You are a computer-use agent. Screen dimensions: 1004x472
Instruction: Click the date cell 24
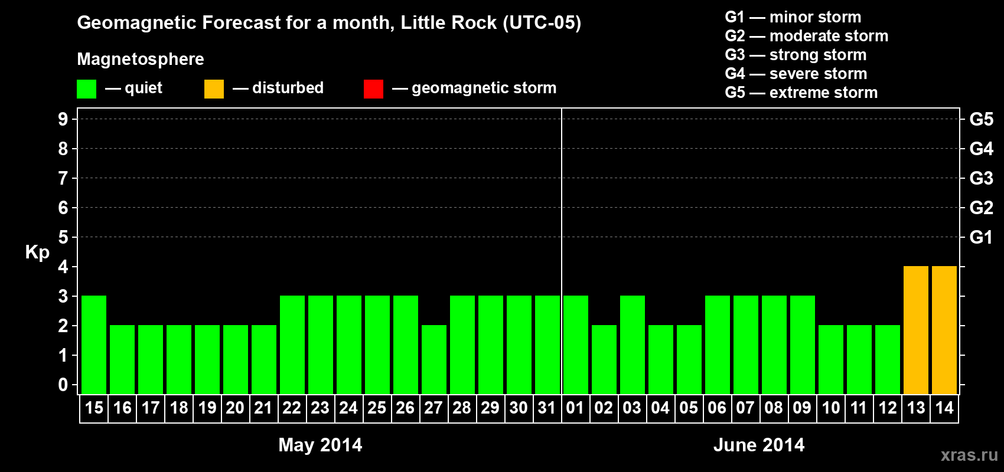click(349, 408)
